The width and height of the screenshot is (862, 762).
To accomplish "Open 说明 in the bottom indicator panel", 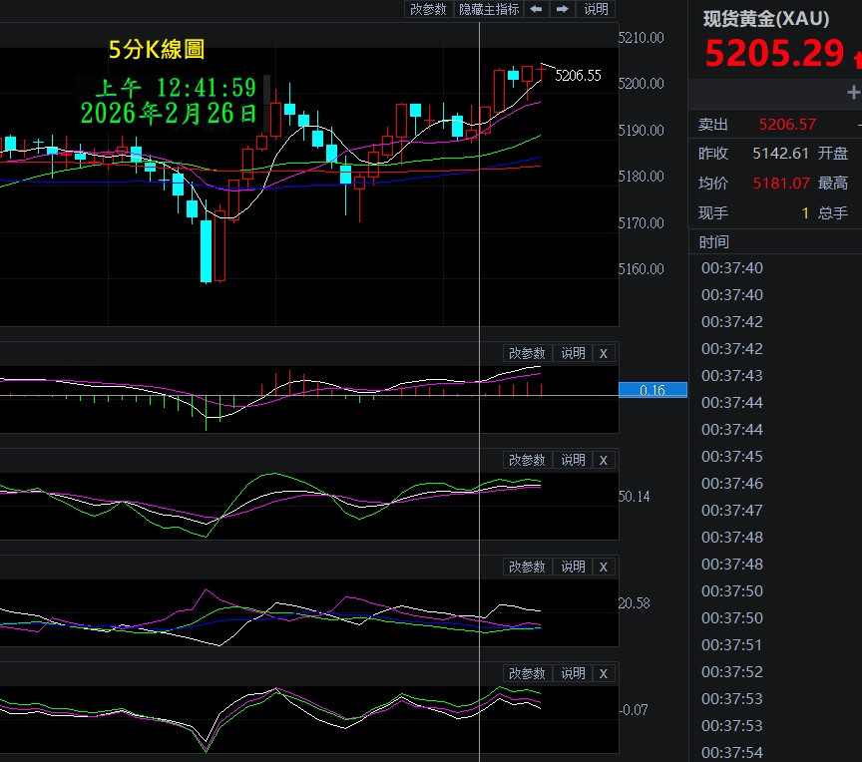I will pyautogui.click(x=573, y=673).
